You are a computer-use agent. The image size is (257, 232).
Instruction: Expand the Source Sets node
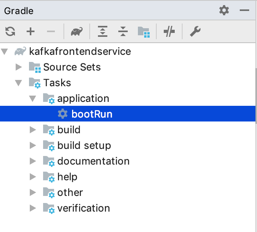(18, 67)
